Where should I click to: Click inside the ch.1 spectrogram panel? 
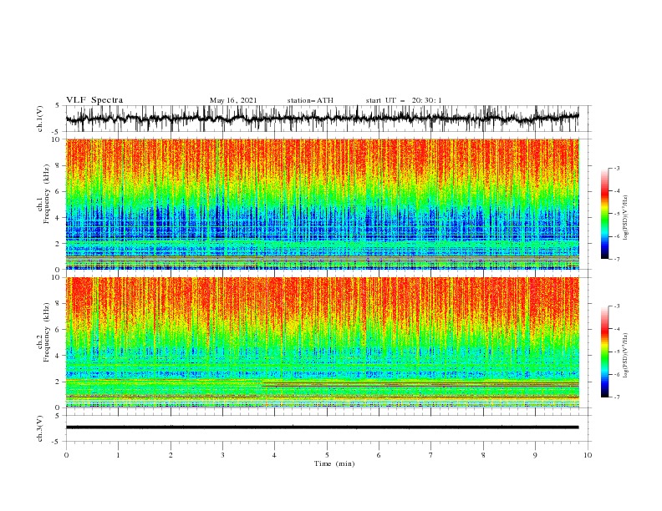pyautogui.click(x=322, y=204)
